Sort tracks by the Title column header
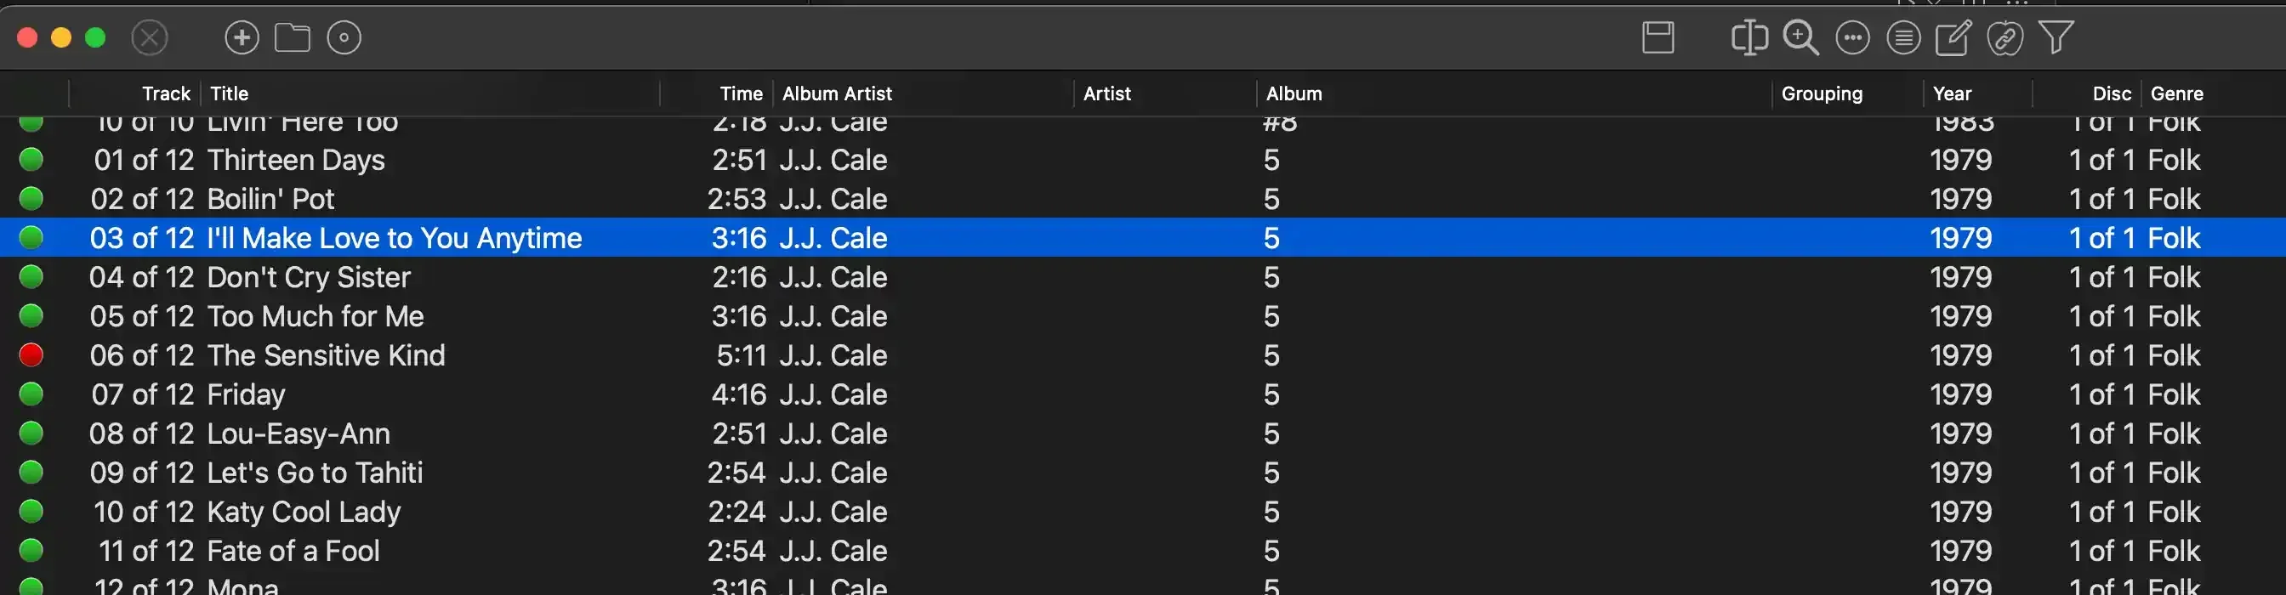 point(228,93)
